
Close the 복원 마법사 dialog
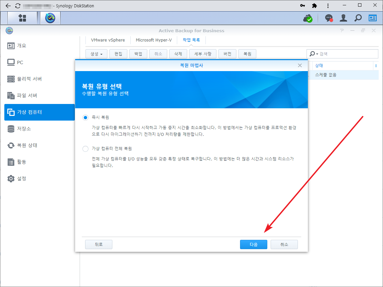pos(300,65)
